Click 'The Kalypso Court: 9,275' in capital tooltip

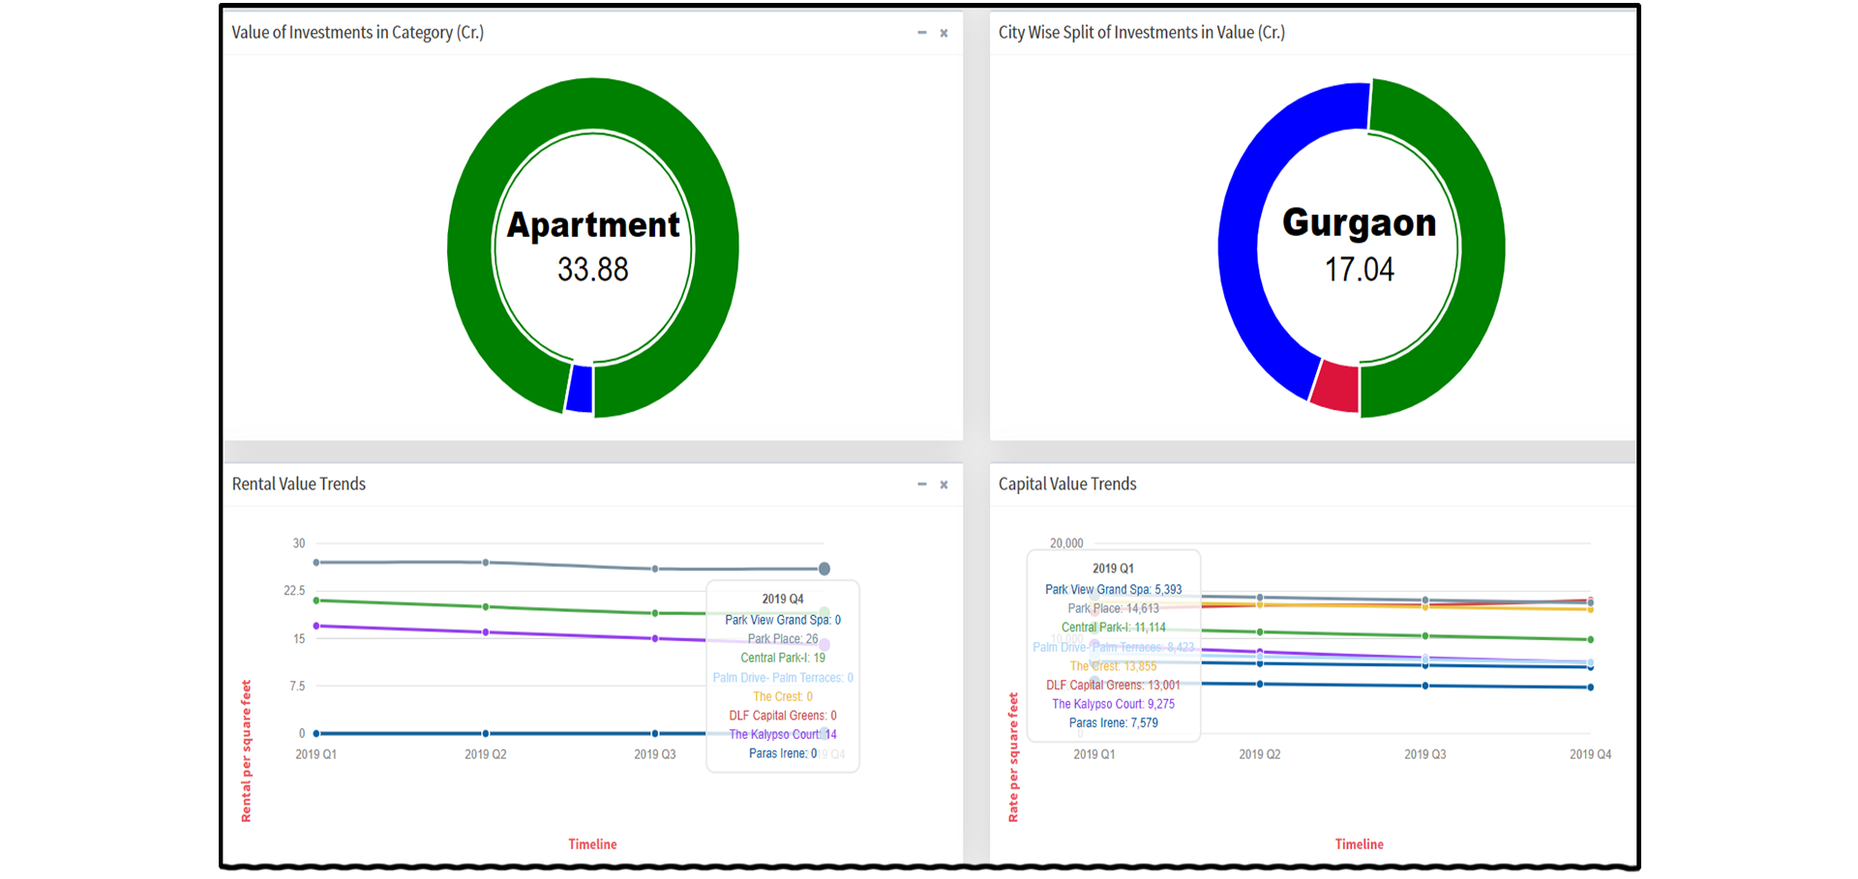[1113, 704]
